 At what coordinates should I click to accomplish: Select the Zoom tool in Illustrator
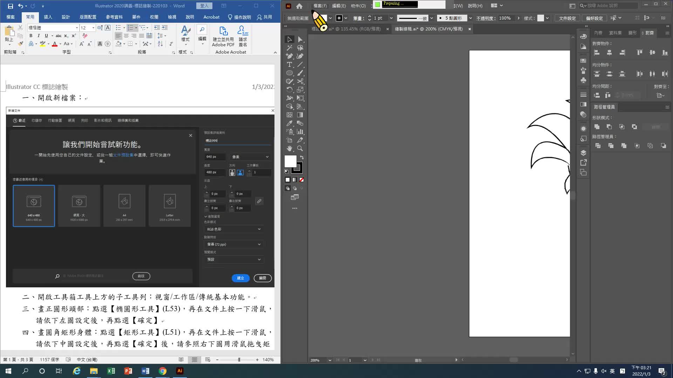tap(300, 149)
